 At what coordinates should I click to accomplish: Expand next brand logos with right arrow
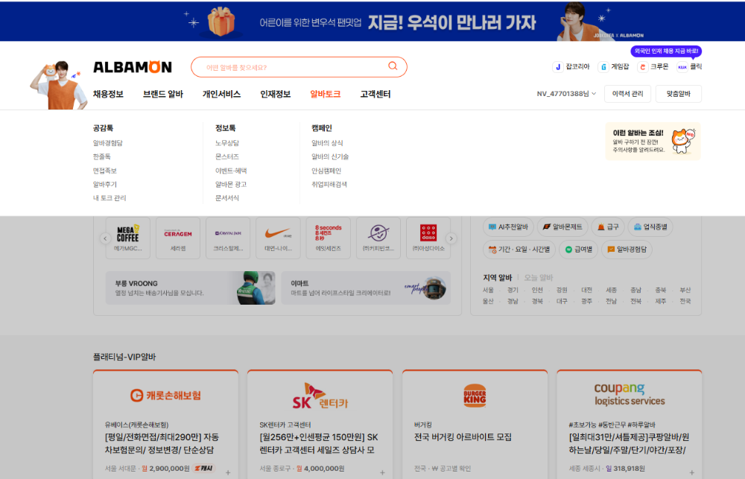tap(451, 237)
